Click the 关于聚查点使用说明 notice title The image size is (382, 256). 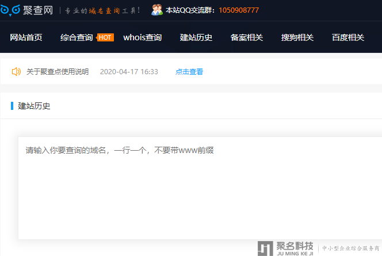58,72
